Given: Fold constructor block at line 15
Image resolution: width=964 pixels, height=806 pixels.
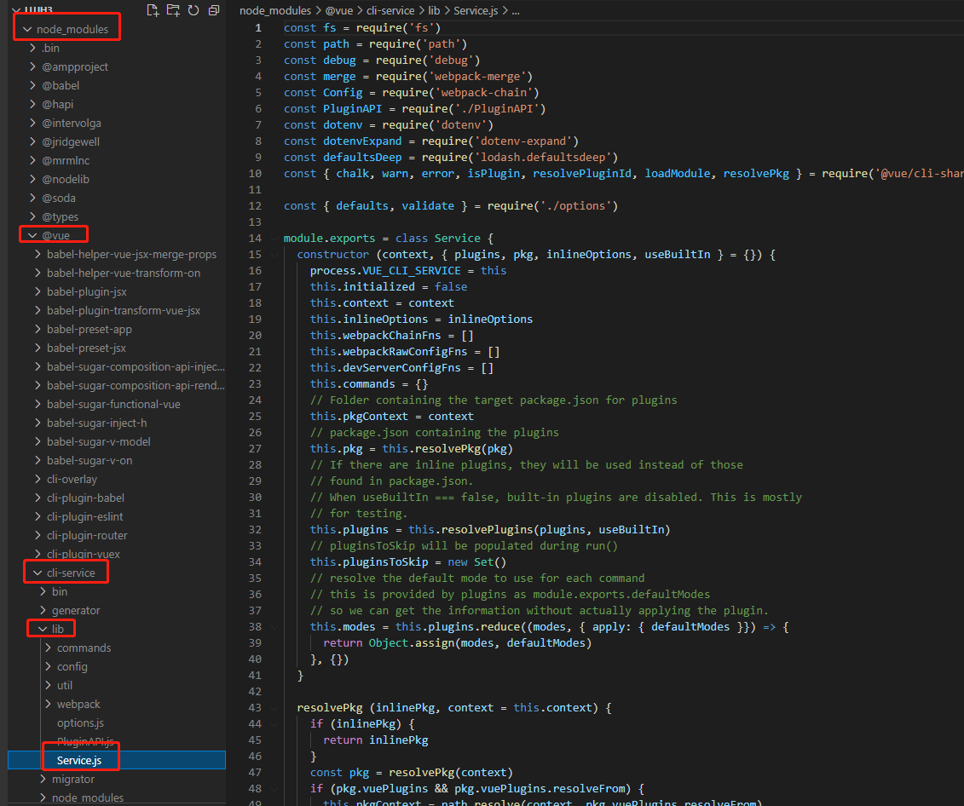Looking at the screenshot, I should pyautogui.click(x=274, y=254).
